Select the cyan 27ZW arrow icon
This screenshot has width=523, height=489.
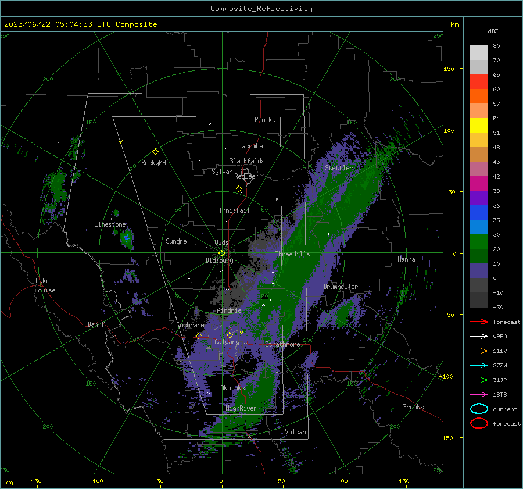click(479, 366)
